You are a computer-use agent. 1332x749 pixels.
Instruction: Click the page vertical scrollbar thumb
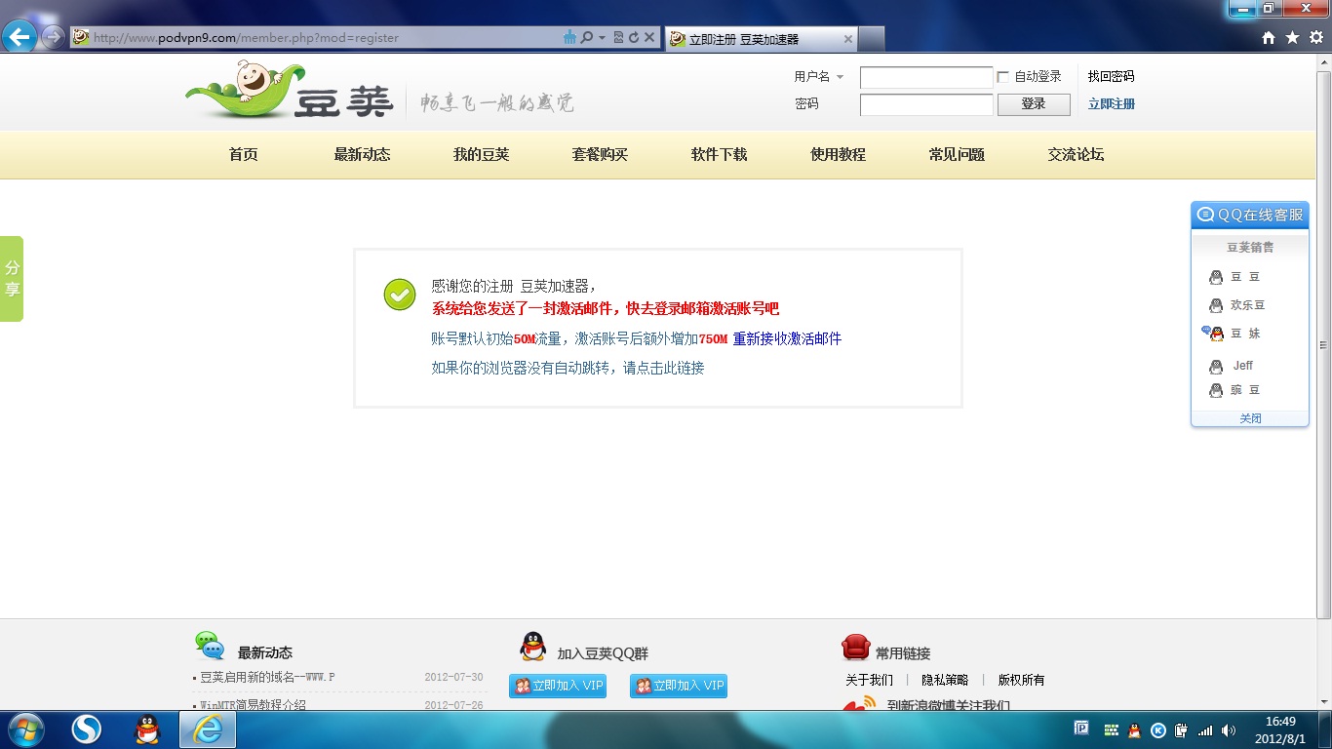point(1323,343)
